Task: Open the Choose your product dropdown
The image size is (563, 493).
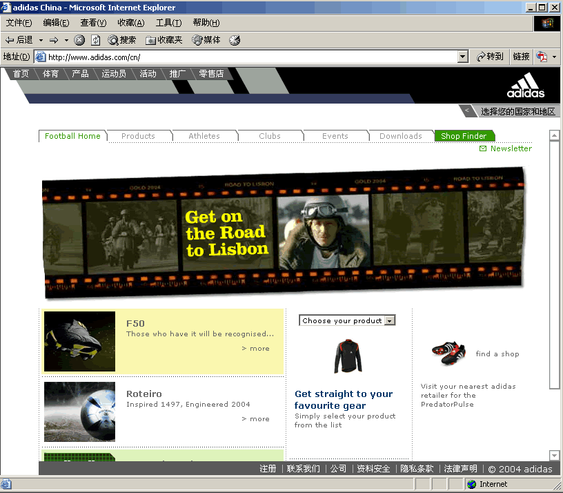Action: [347, 320]
